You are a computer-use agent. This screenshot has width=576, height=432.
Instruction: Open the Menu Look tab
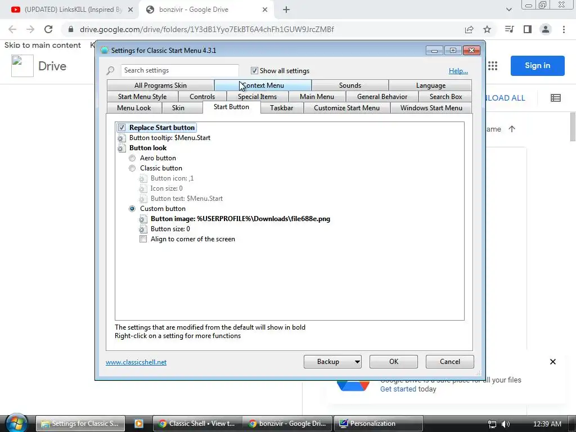click(x=134, y=108)
